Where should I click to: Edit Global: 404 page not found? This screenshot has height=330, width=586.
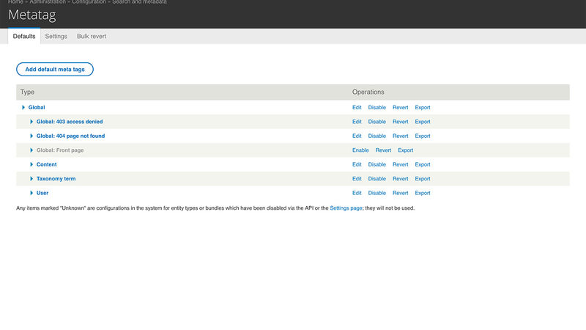click(x=357, y=136)
